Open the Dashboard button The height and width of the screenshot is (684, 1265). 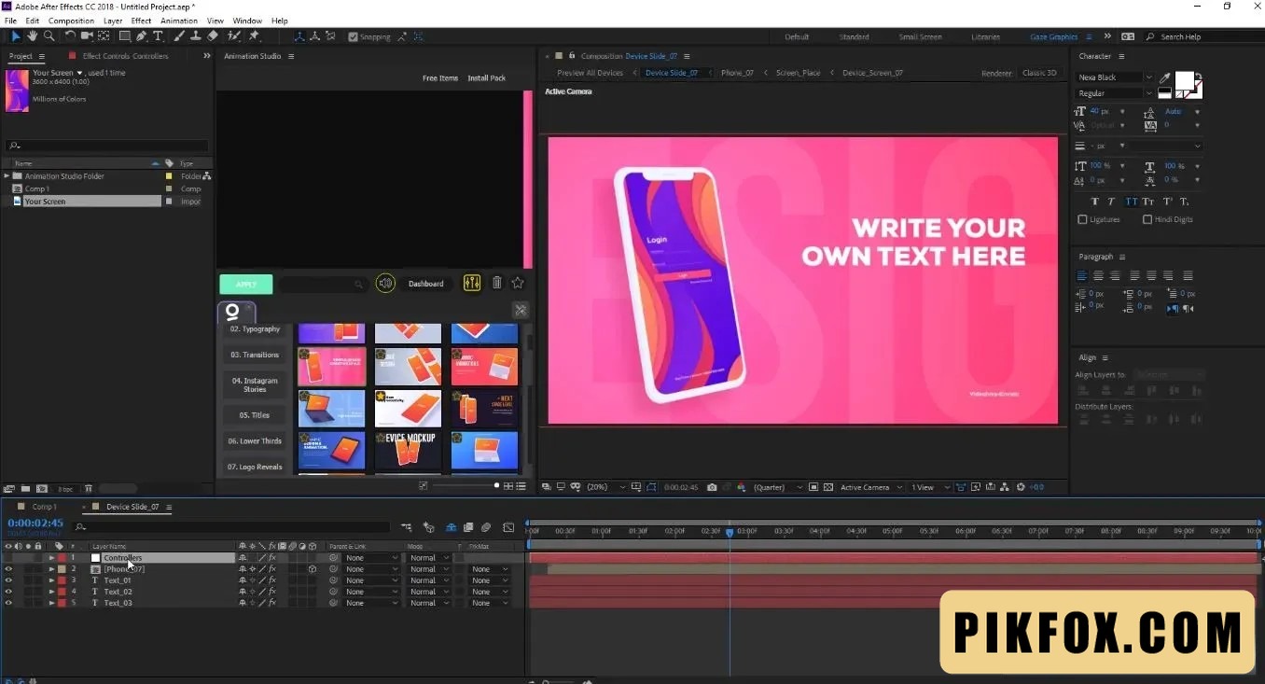pos(425,284)
